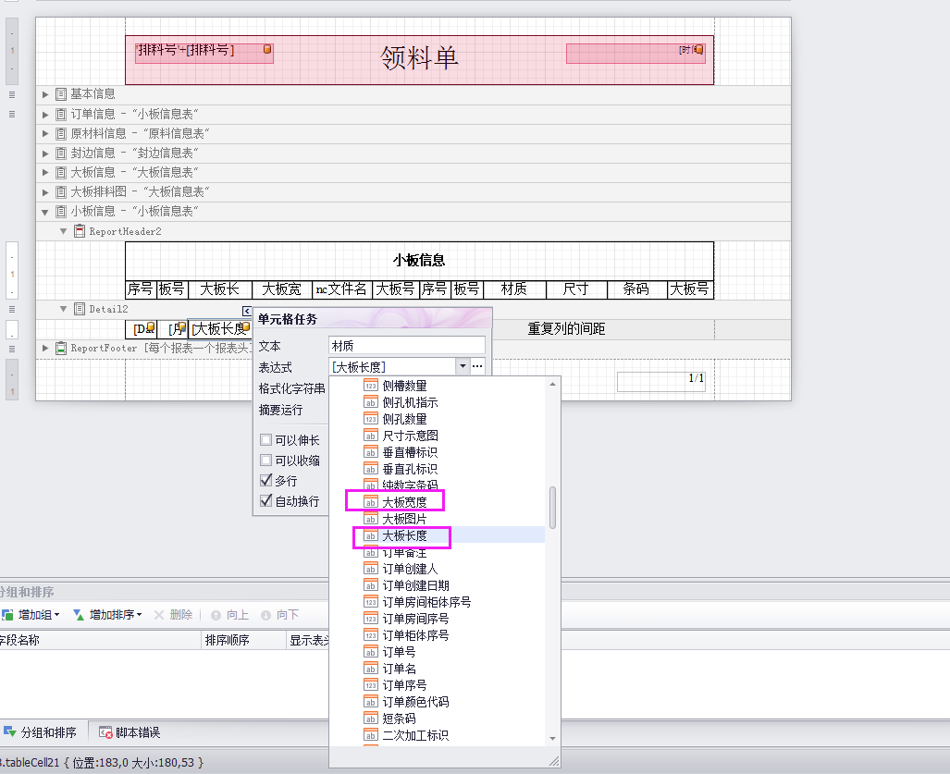Select the 1/1 page number field
950x774 pixels.
pyautogui.click(x=661, y=382)
